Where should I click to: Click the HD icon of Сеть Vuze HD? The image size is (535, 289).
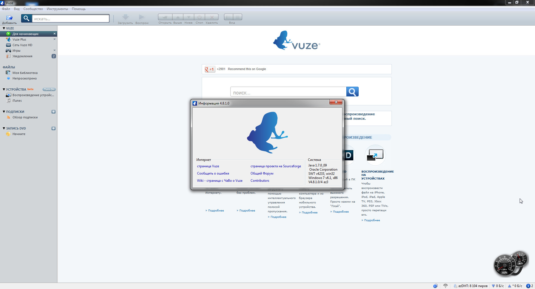tap(8, 45)
